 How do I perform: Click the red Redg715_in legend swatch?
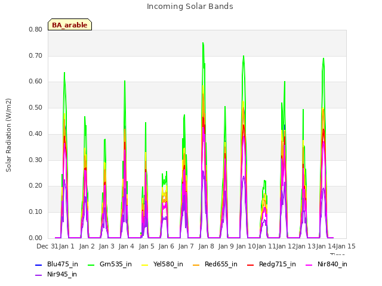(x=251, y=265)
